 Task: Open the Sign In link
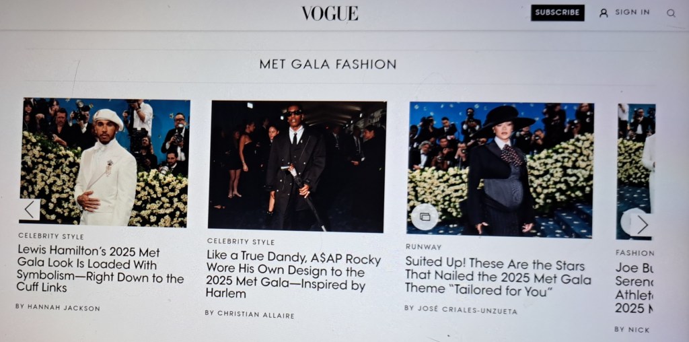pos(632,12)
